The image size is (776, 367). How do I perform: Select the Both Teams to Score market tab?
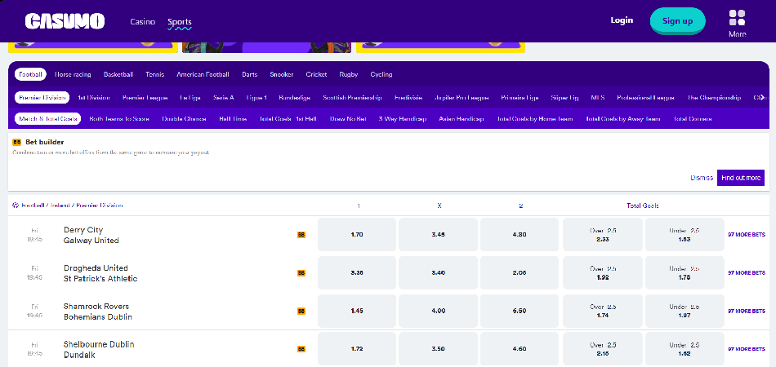click(119, 119)
